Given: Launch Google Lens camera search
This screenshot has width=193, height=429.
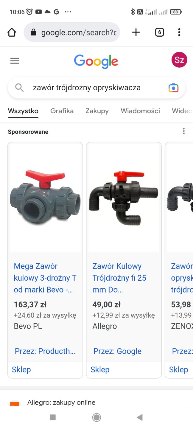Looking at the screenshot, I should tap(173, 88).
